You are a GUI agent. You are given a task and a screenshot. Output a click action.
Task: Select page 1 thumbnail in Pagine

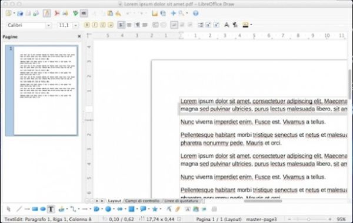(x=42, y=90)
